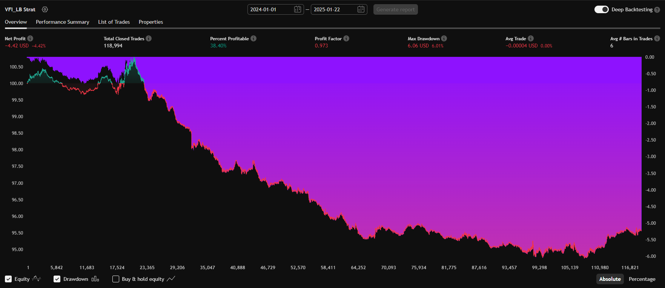Click the x-axis label 58,411

[x=328, y=267]
